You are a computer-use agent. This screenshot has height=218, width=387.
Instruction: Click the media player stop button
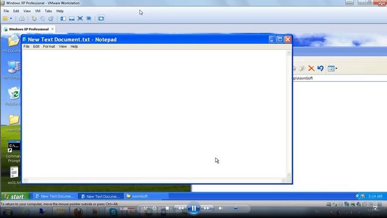167,208
